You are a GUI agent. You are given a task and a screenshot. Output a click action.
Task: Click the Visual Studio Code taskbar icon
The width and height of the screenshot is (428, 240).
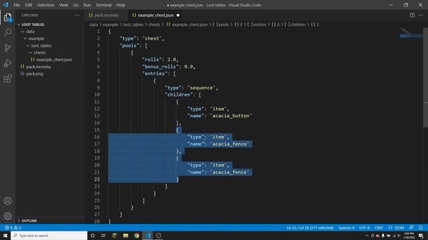148,235
